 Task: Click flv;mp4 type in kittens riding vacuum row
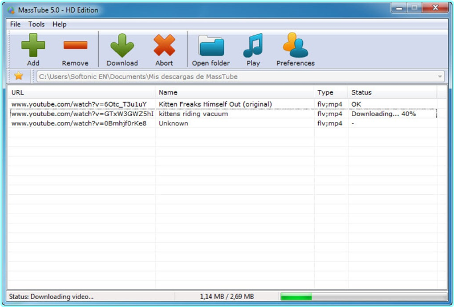coord(330,114)
